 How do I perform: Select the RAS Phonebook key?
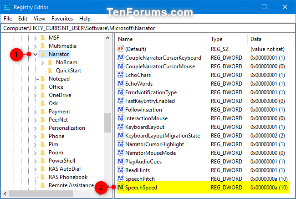pyautogui.click(x=68, y=177)
